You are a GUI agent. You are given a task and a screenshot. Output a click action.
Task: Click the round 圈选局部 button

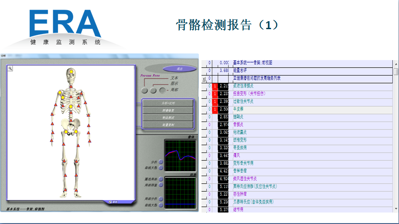pyautogui.click(x=161, y=179)
